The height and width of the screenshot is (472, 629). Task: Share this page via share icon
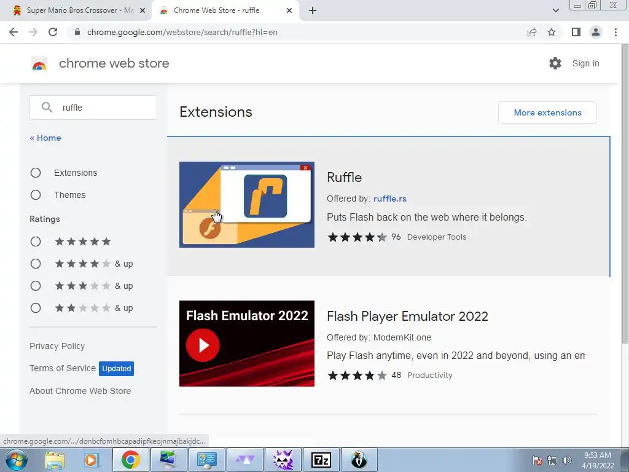(x=532, y=32)
